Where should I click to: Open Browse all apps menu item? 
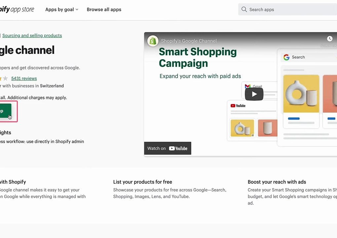tap(104, 10)
